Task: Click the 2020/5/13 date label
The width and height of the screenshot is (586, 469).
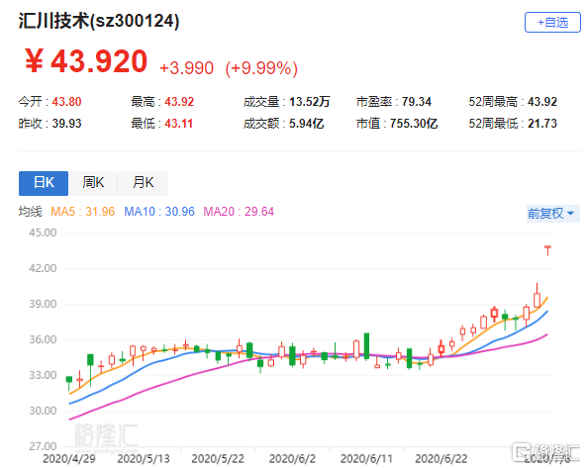Action: click(x=144, y=458)
